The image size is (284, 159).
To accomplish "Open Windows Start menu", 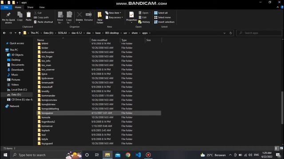I will 5,155.
